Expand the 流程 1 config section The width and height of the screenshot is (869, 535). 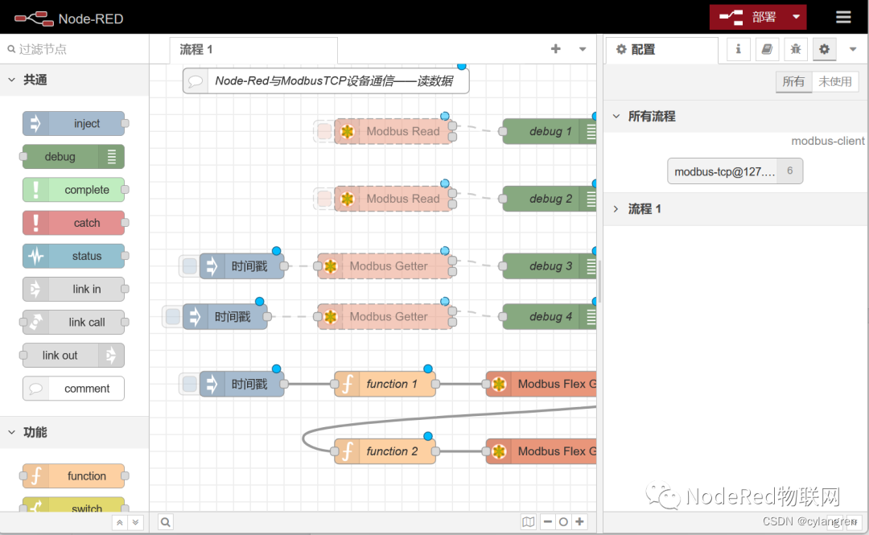pyautogui.click(x=735, y=209)
